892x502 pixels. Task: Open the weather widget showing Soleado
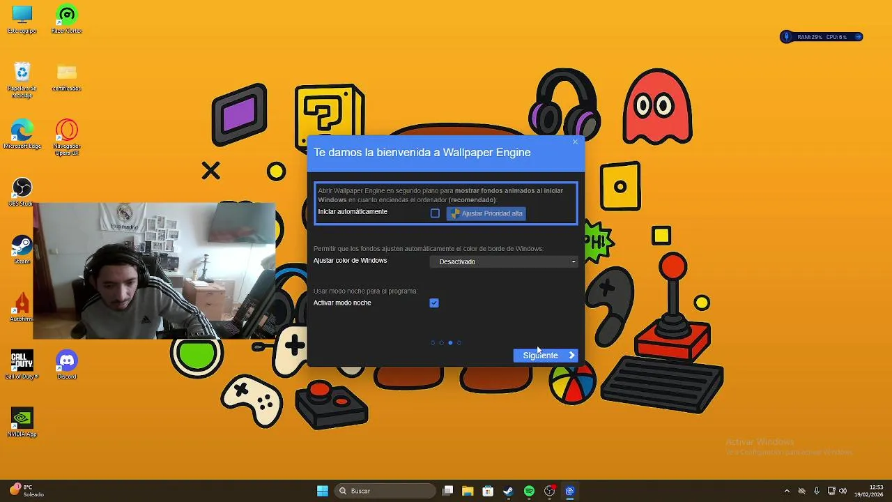[x=26, y=491]
